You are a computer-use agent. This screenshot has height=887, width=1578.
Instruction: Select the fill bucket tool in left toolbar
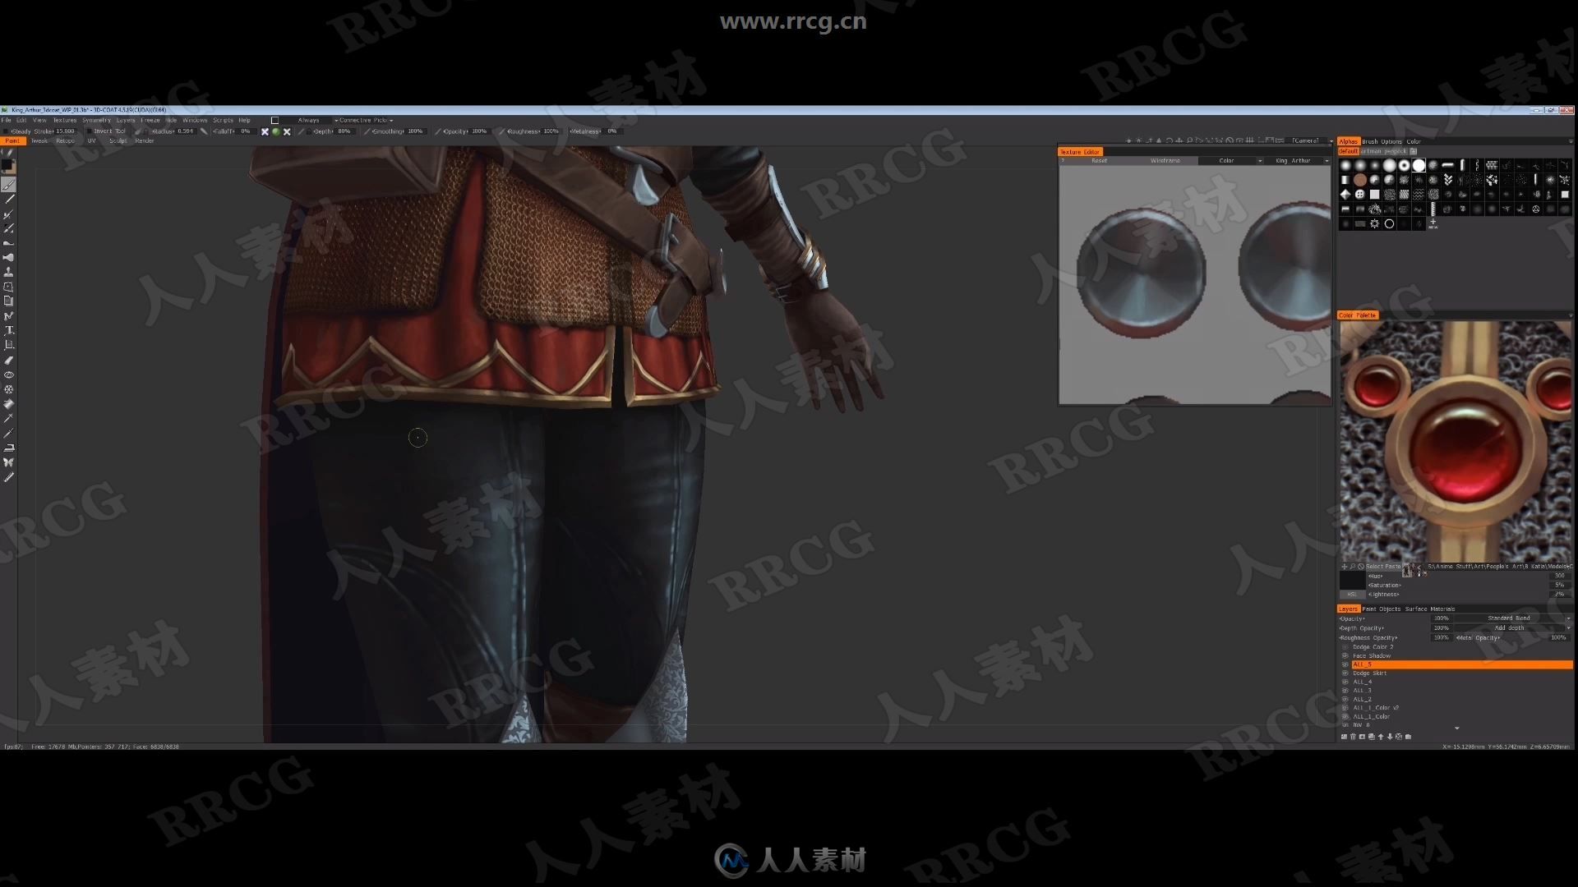click(9, 404)
